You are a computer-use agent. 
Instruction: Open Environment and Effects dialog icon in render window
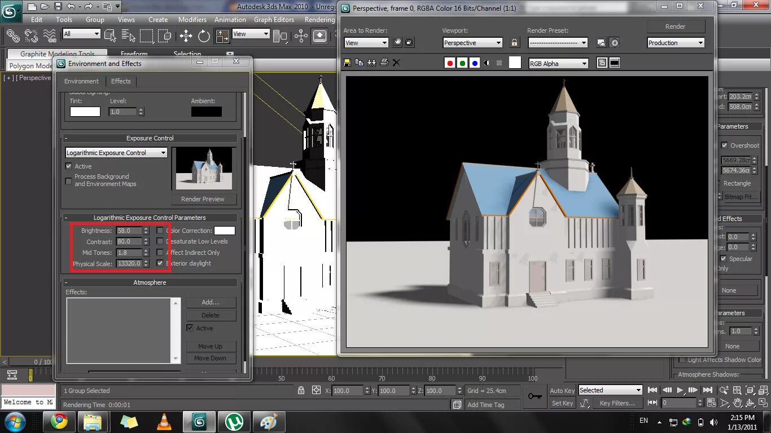click(x=615, y=42)
